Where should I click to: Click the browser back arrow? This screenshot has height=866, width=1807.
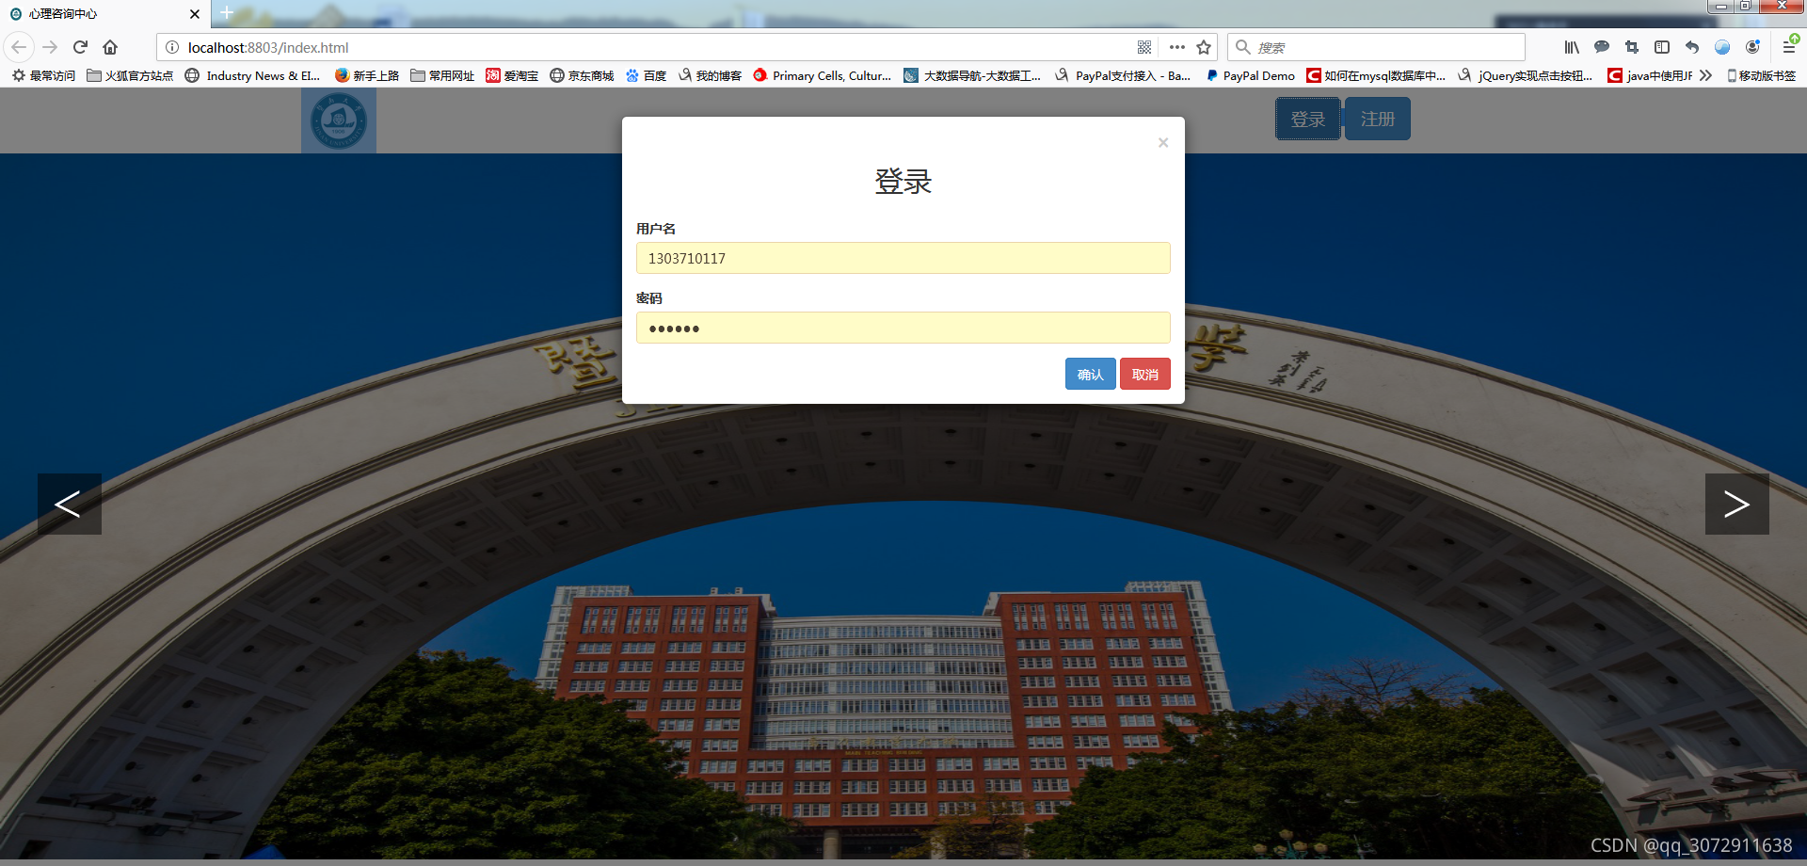tap(19, 47)
